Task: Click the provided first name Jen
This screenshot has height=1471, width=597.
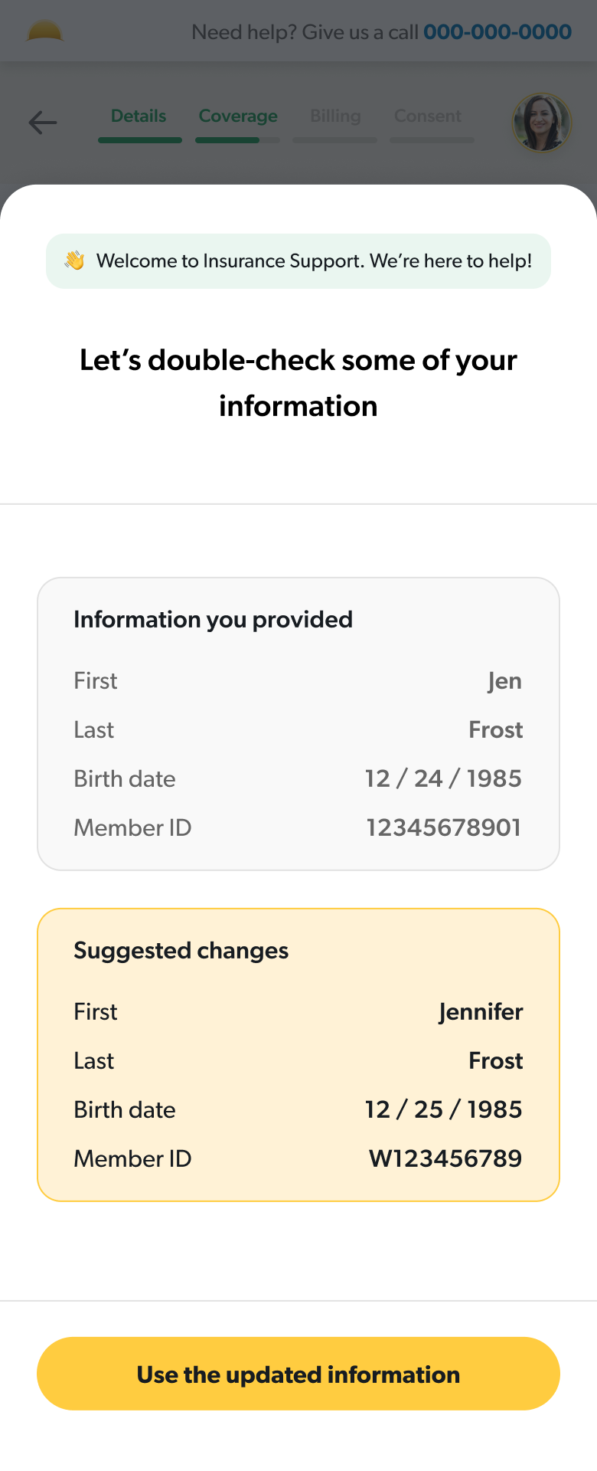Action: 504,680
